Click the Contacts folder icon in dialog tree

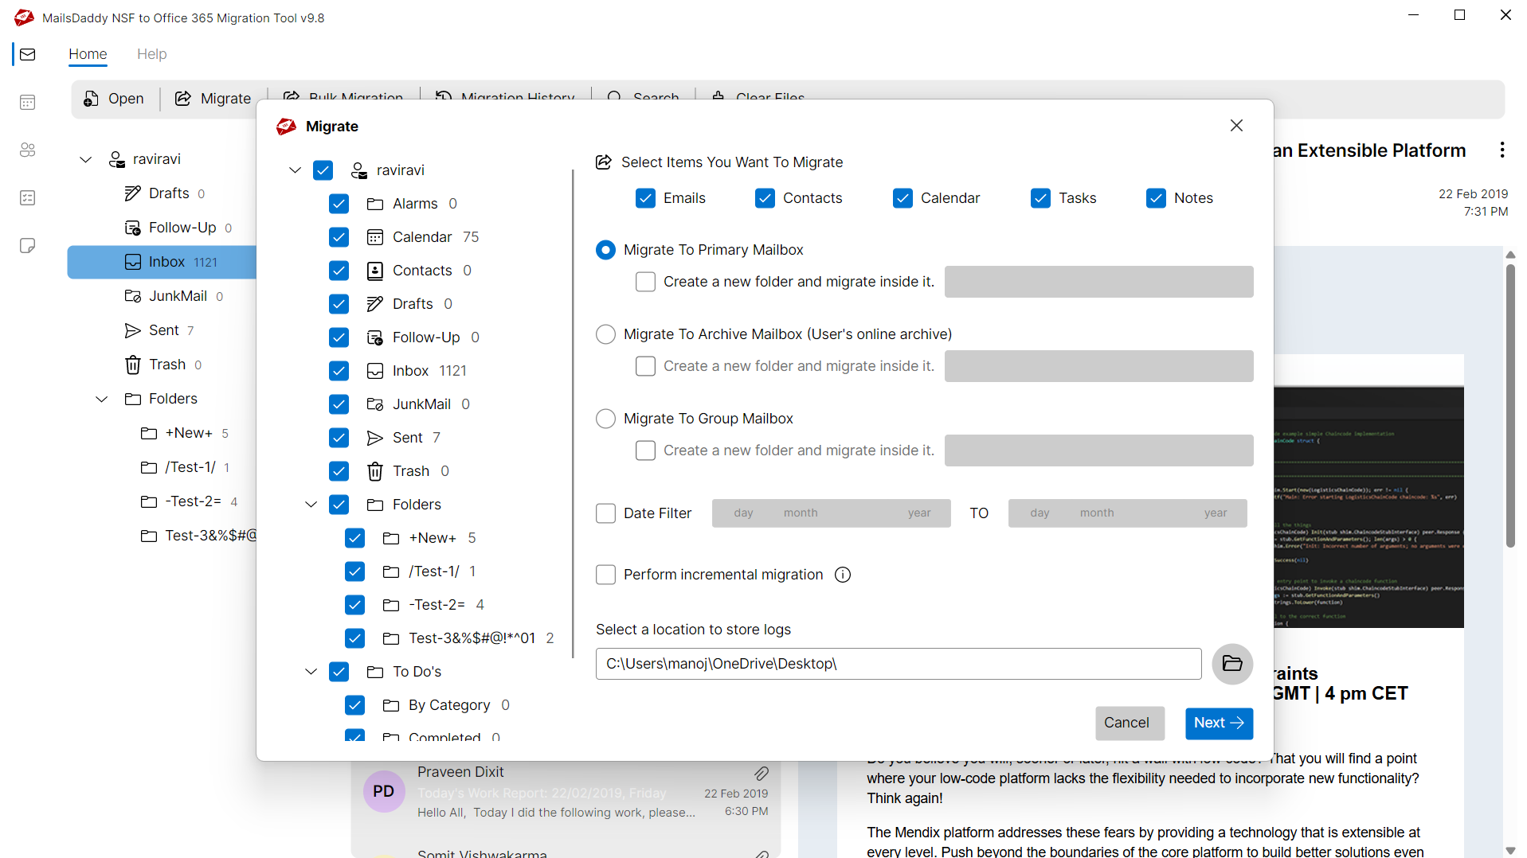(375, 271)
